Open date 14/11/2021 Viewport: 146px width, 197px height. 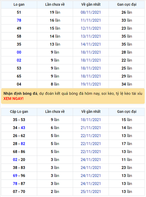91,44
